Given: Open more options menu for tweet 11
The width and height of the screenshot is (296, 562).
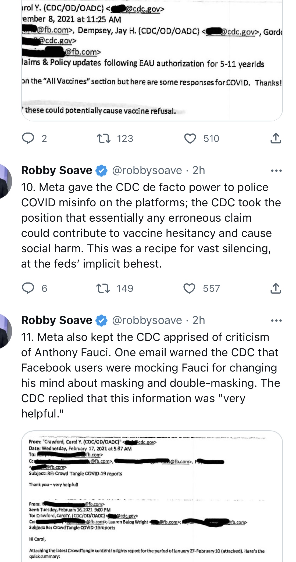Looking at the screenshot, I should click(x=276, y=320).
